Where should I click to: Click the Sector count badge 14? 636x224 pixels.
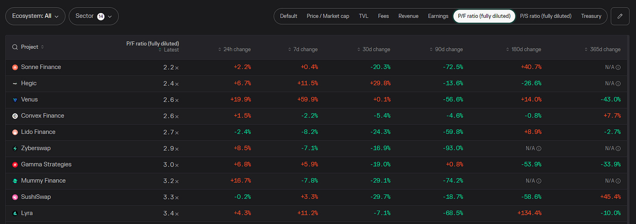(101, 16)
